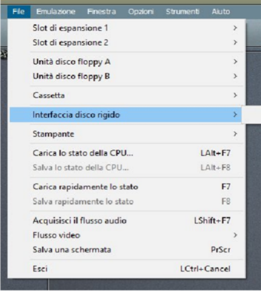Expand Unità disco floppy A submenu
The height and width of the screenshot is (291, 261).
pos(126,62)
